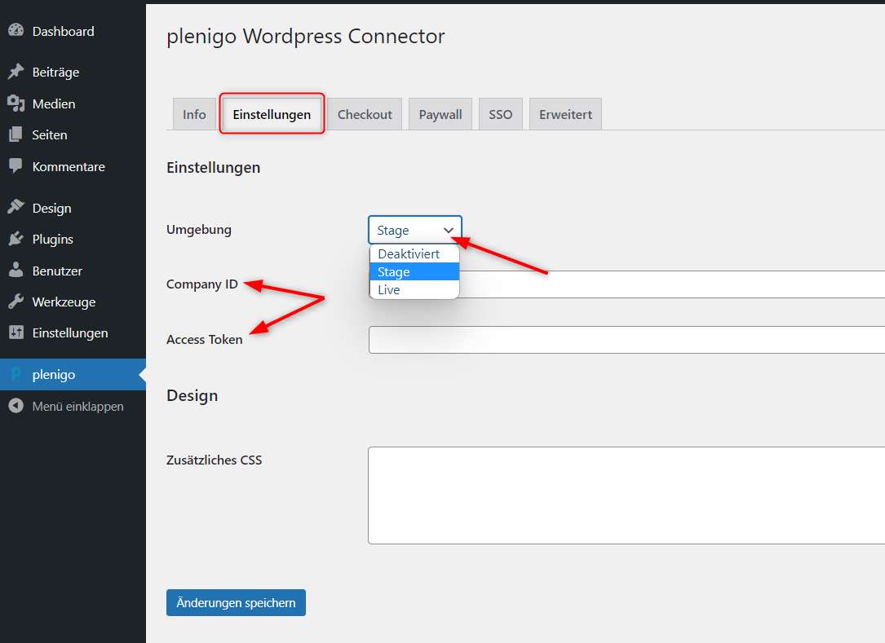
Task: Switch to the Checkout tab
Action: (x=365, y=114)
